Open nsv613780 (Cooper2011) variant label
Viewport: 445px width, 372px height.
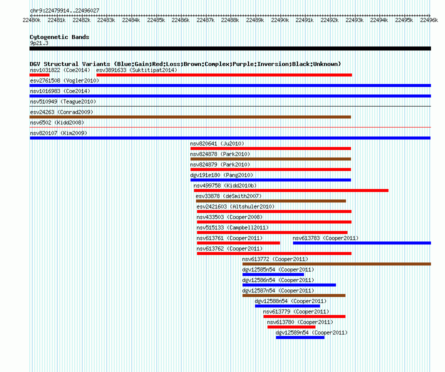(x=300, y=322)
